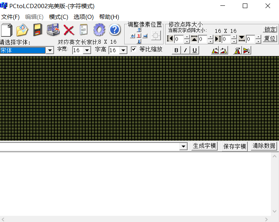Click the 保存字模 save button

[x=235, y=146]
